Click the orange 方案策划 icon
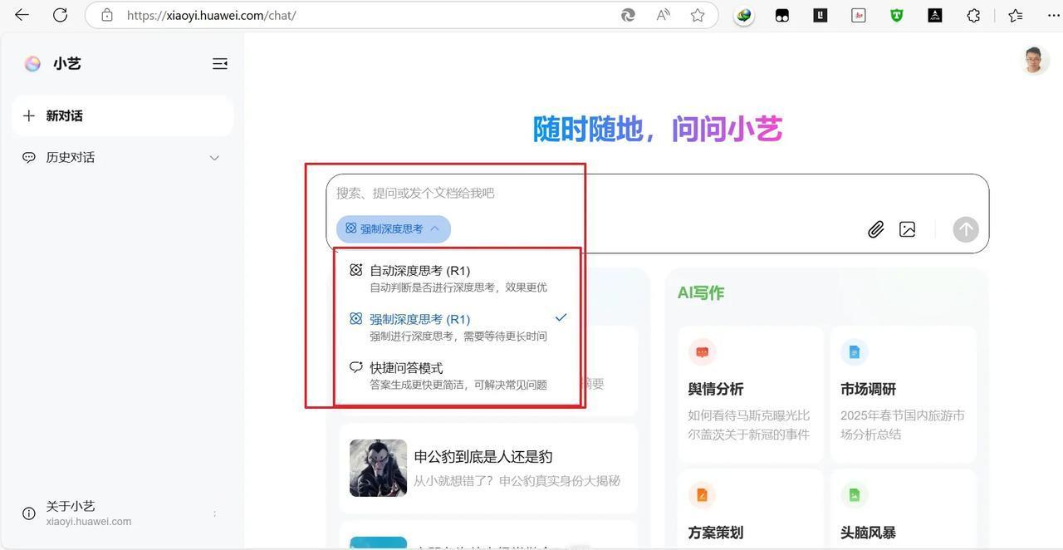 click(x=702, y=495)
